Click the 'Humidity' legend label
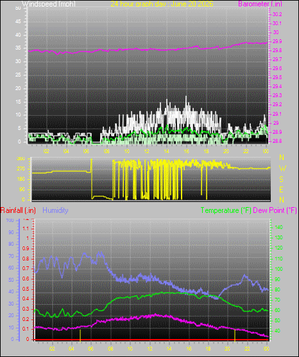Image resolution: width=299 pixels, height=357 pixels. coord(55,210)
